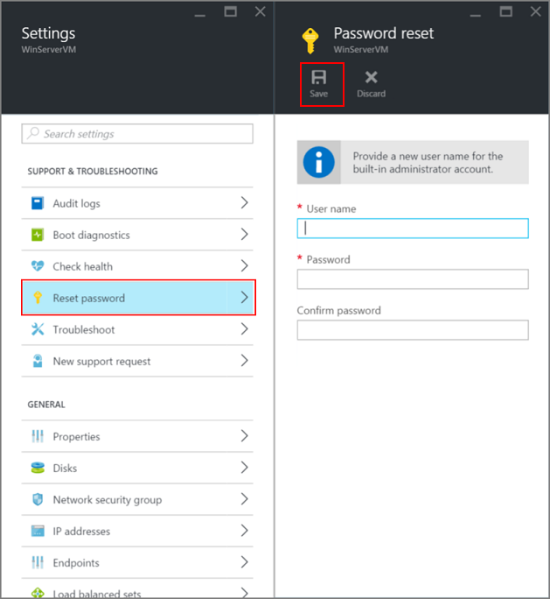Expand the Properties chevron arrow
This screenshot has width=550, height=599.
pos(244,436)
